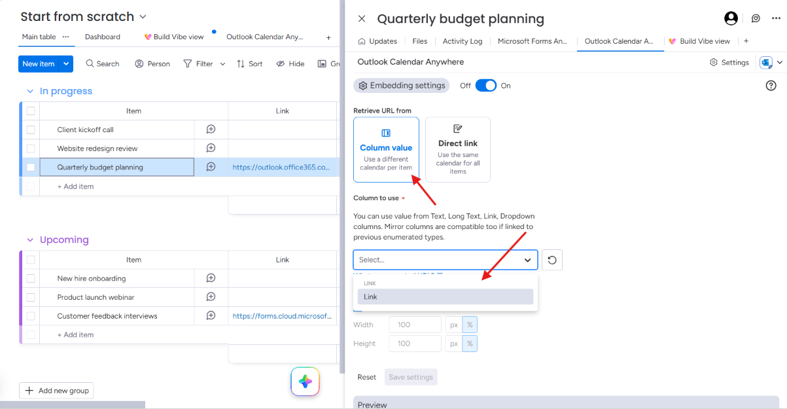Select the Direct link option card
The width and height of the screenshot is (787, 409).
pos(458,149)
